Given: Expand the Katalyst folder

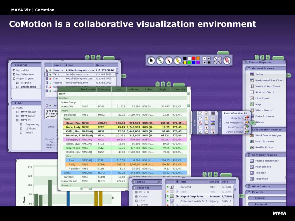Looking at the screenshot, I should click(x=136, y=197).
